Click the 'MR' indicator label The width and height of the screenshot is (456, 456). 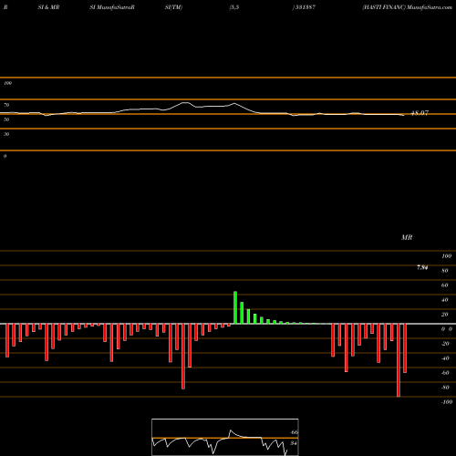pos(407,237)
